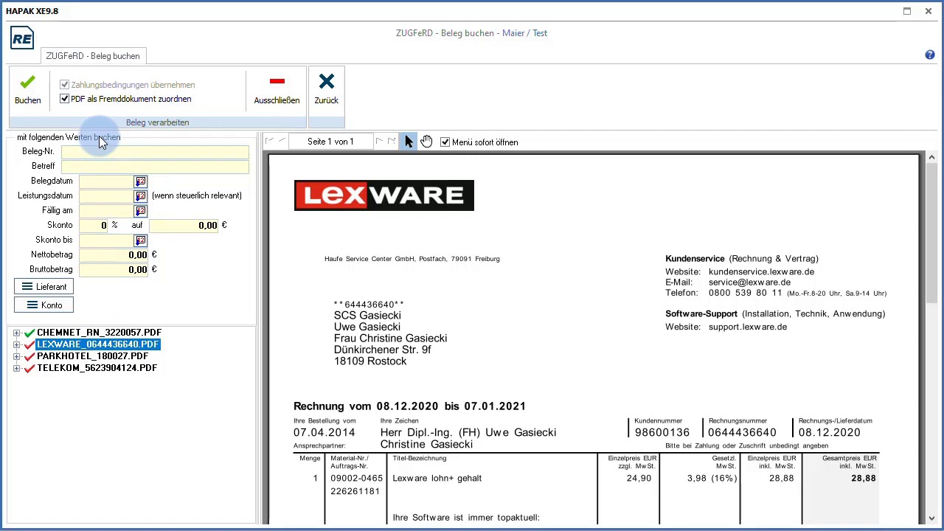This screenshot has height=531, width=944.
Task: Open the Belegdatum calendar picker
Action: coord(140,181)
